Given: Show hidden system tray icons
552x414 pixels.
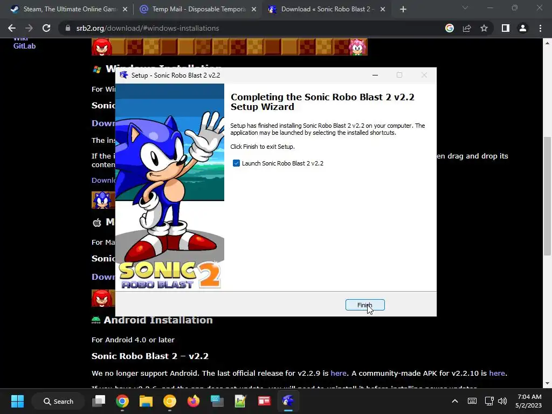Looking at the screenshot, I should pyautogui.click(x=455, y=401).
